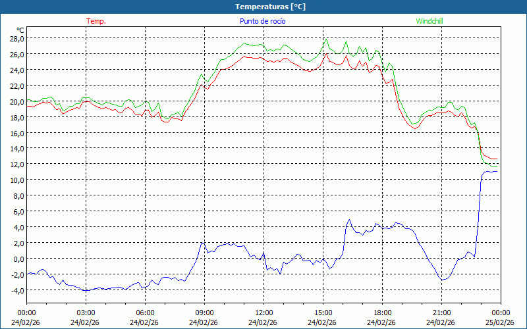Click the 15:00 time axis marker
527x329 pixels.
323,313
